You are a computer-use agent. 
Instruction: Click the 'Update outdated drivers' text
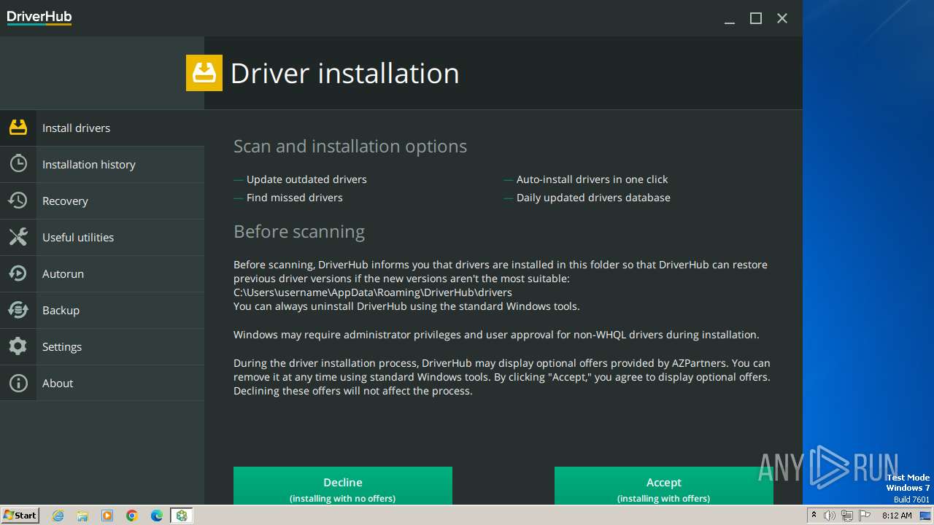pos(306,179)
